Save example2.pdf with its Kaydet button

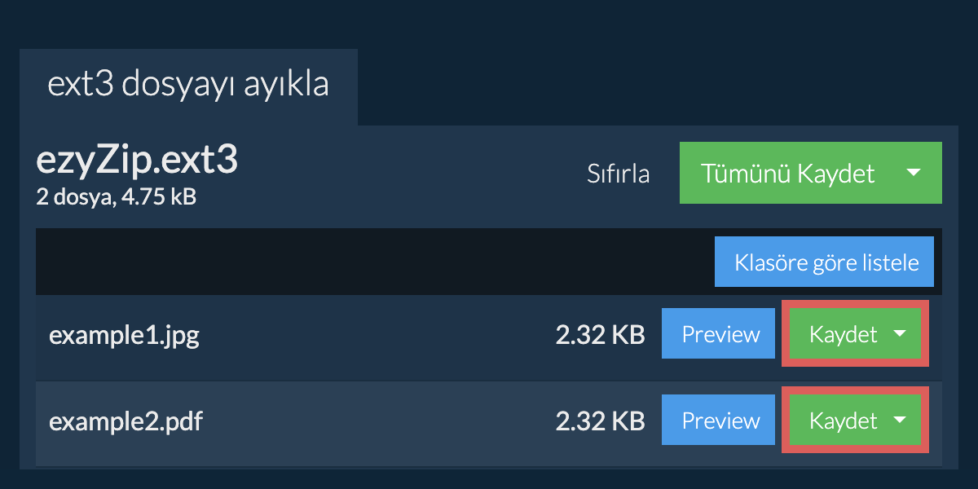point(843,421)
